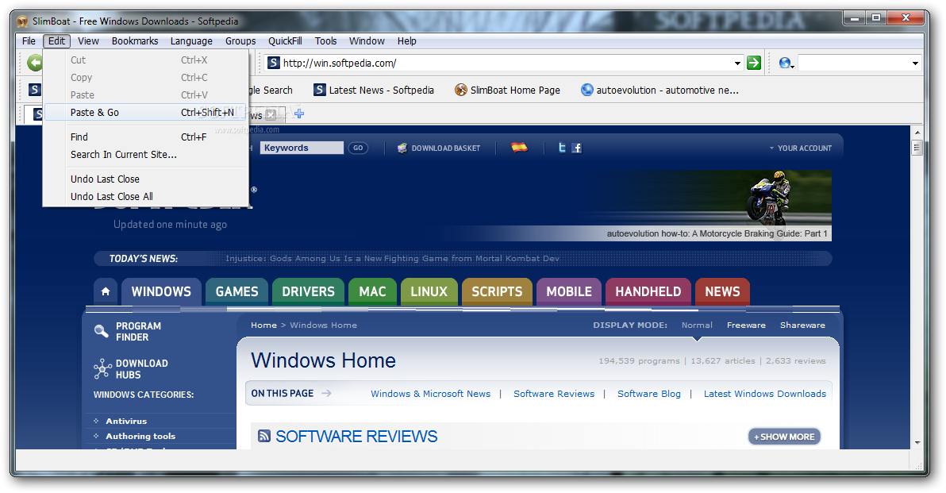The height and width of the screenshot is (493, 946).
Task: Click the Download Hubs network icon
Action: point(102,368)
